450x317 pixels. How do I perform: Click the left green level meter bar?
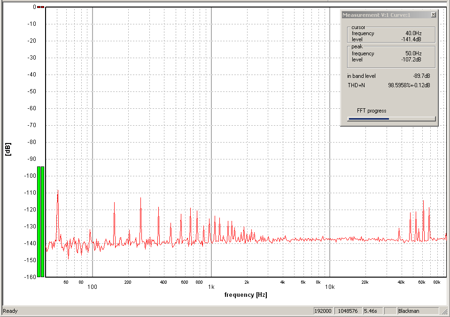point(39,221)
